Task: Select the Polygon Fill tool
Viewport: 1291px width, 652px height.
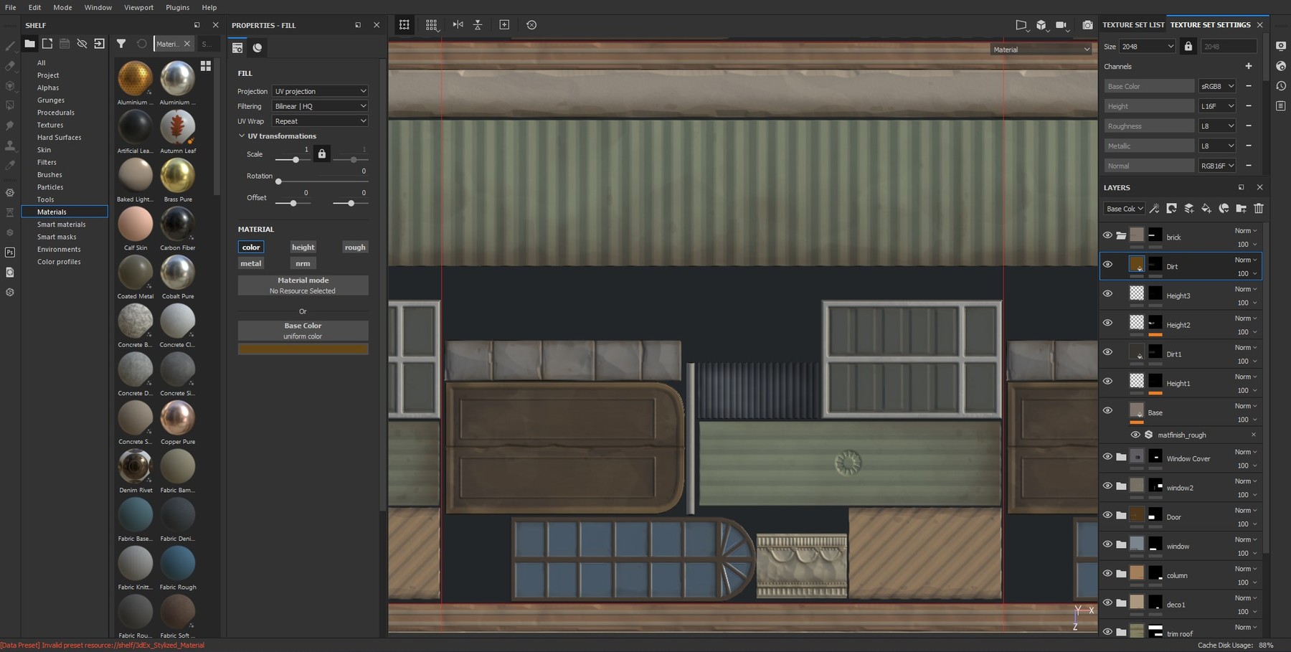Action: (x=10, y=105)
